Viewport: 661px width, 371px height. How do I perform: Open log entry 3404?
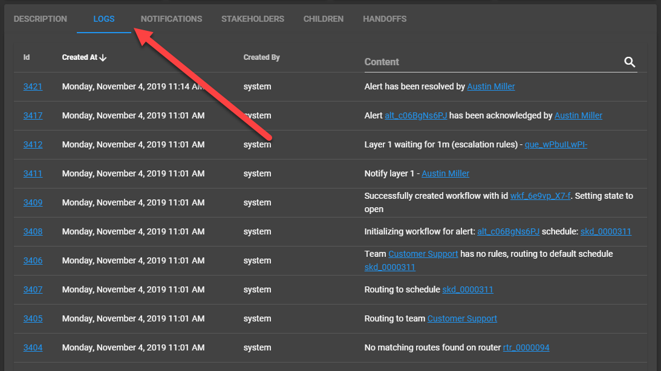[x=33, y=348]
